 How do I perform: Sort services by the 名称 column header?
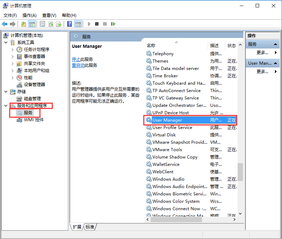point(176,45)
